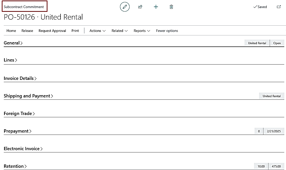Expand the Foreign Trade section

19,114
